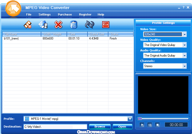Open the File menu
Viewport: 192px width, 134px height.
(x=29, y=14)
